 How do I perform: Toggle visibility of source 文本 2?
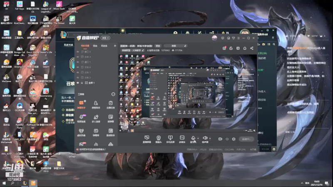point(78,78)
